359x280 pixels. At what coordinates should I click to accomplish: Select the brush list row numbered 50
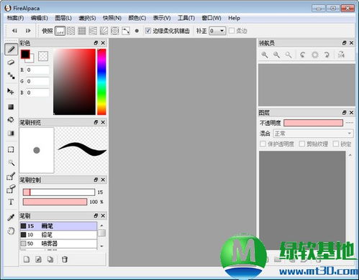point(58,243)
